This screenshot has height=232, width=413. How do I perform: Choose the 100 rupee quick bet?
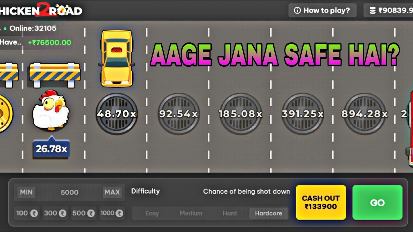pyautogui.click(x=27, y=213)
